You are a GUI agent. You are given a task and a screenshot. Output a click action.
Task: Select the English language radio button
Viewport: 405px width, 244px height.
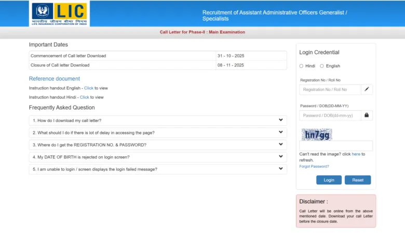click(x=321, y=66)
